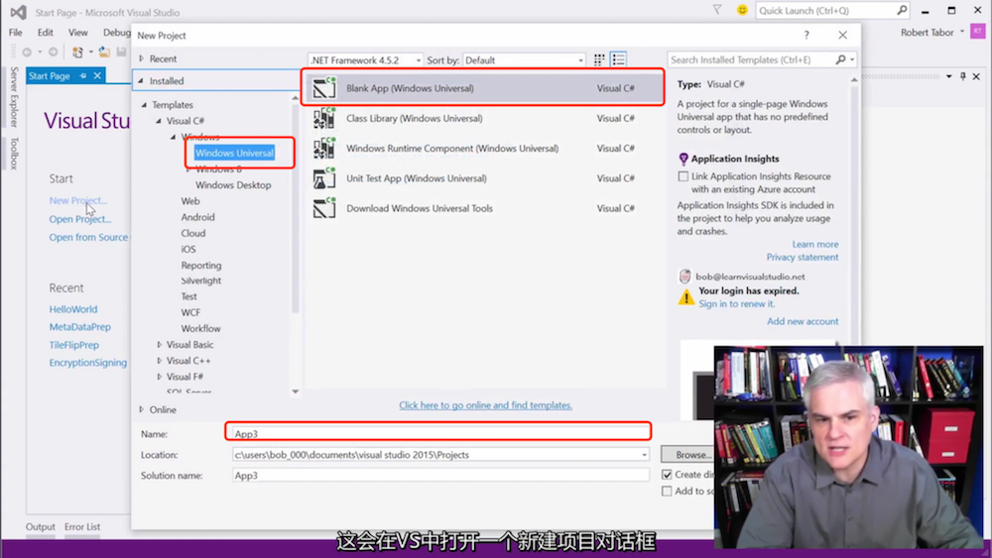The image size is (992, 558).
Task: Select Windows Desktop in template tree
Action: pos(233,185)
